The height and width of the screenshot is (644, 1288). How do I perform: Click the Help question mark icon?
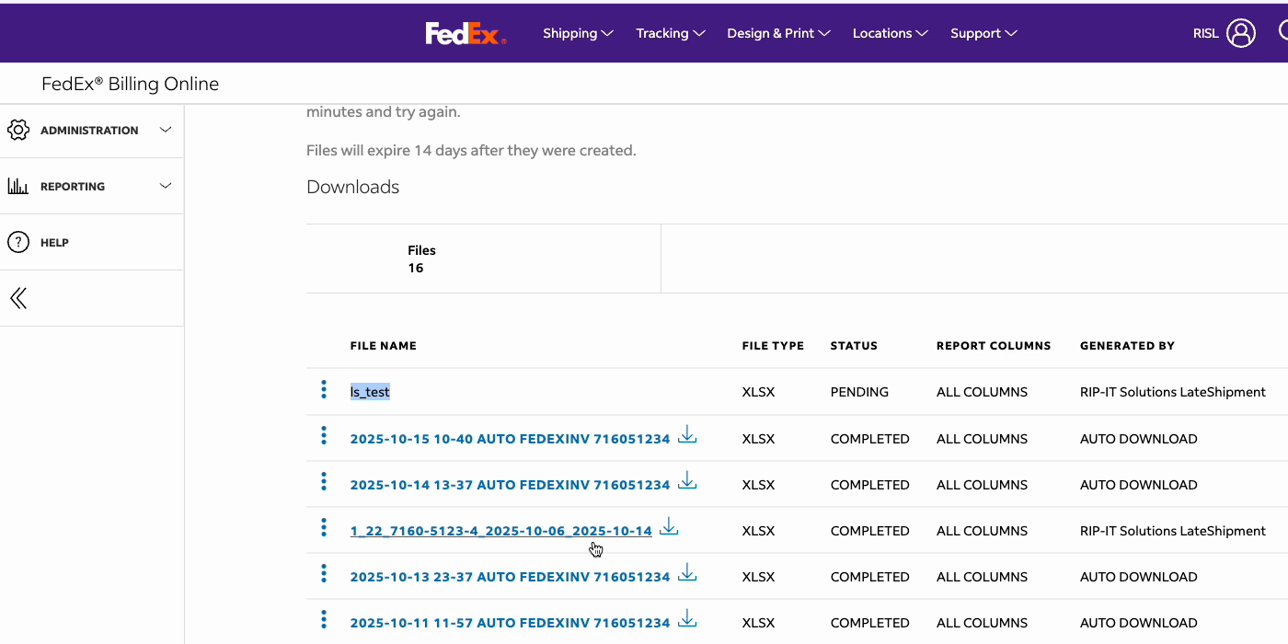click(18, 242)
